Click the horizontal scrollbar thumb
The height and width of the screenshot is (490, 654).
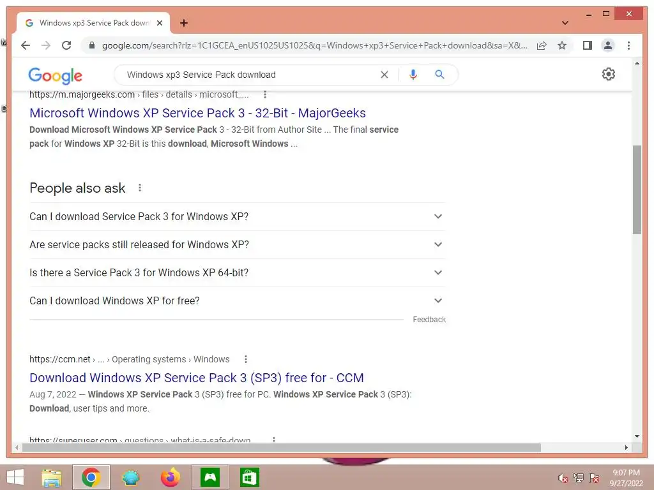(282, 447)
